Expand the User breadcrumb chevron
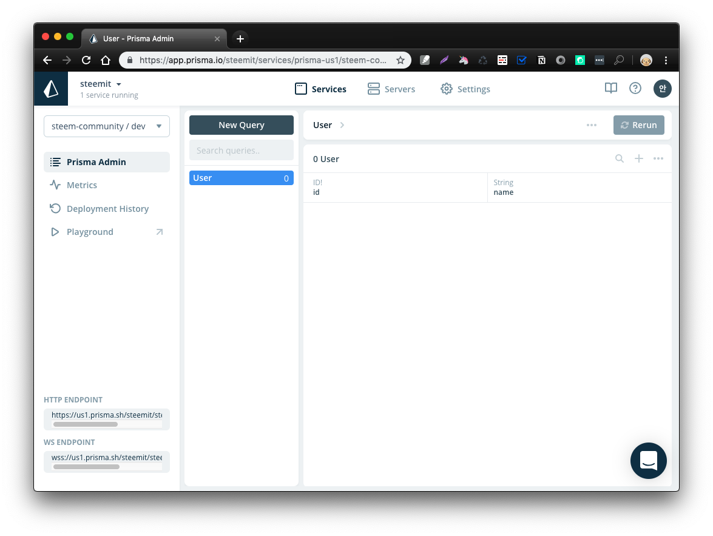This screenshot has width=713, height=536. click(x=342, y=125)
